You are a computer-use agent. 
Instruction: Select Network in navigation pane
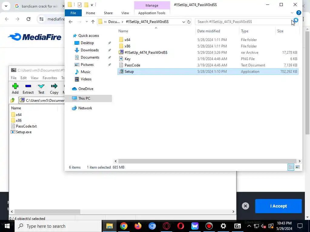pos(85,108)
